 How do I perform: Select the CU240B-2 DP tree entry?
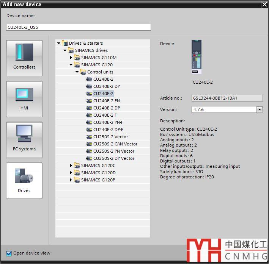pyautogui.click(x=107, y=86)
